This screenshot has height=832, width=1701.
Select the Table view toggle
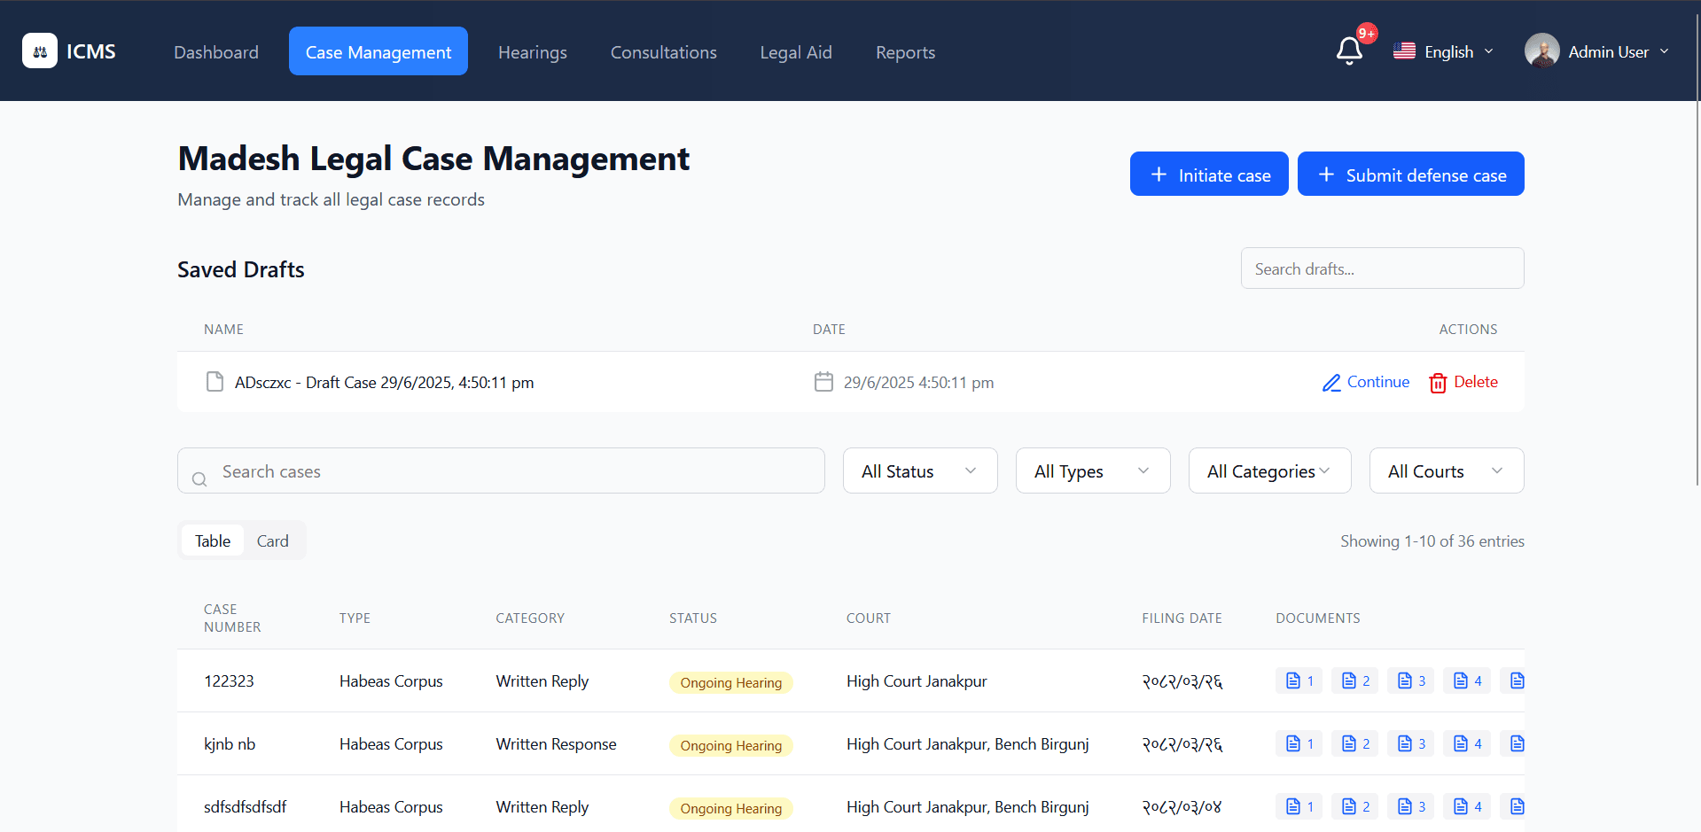(213, 540)
